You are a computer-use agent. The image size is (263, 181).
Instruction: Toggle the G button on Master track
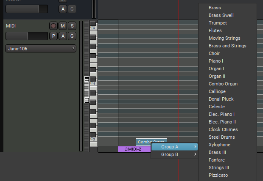pos(72,9)
